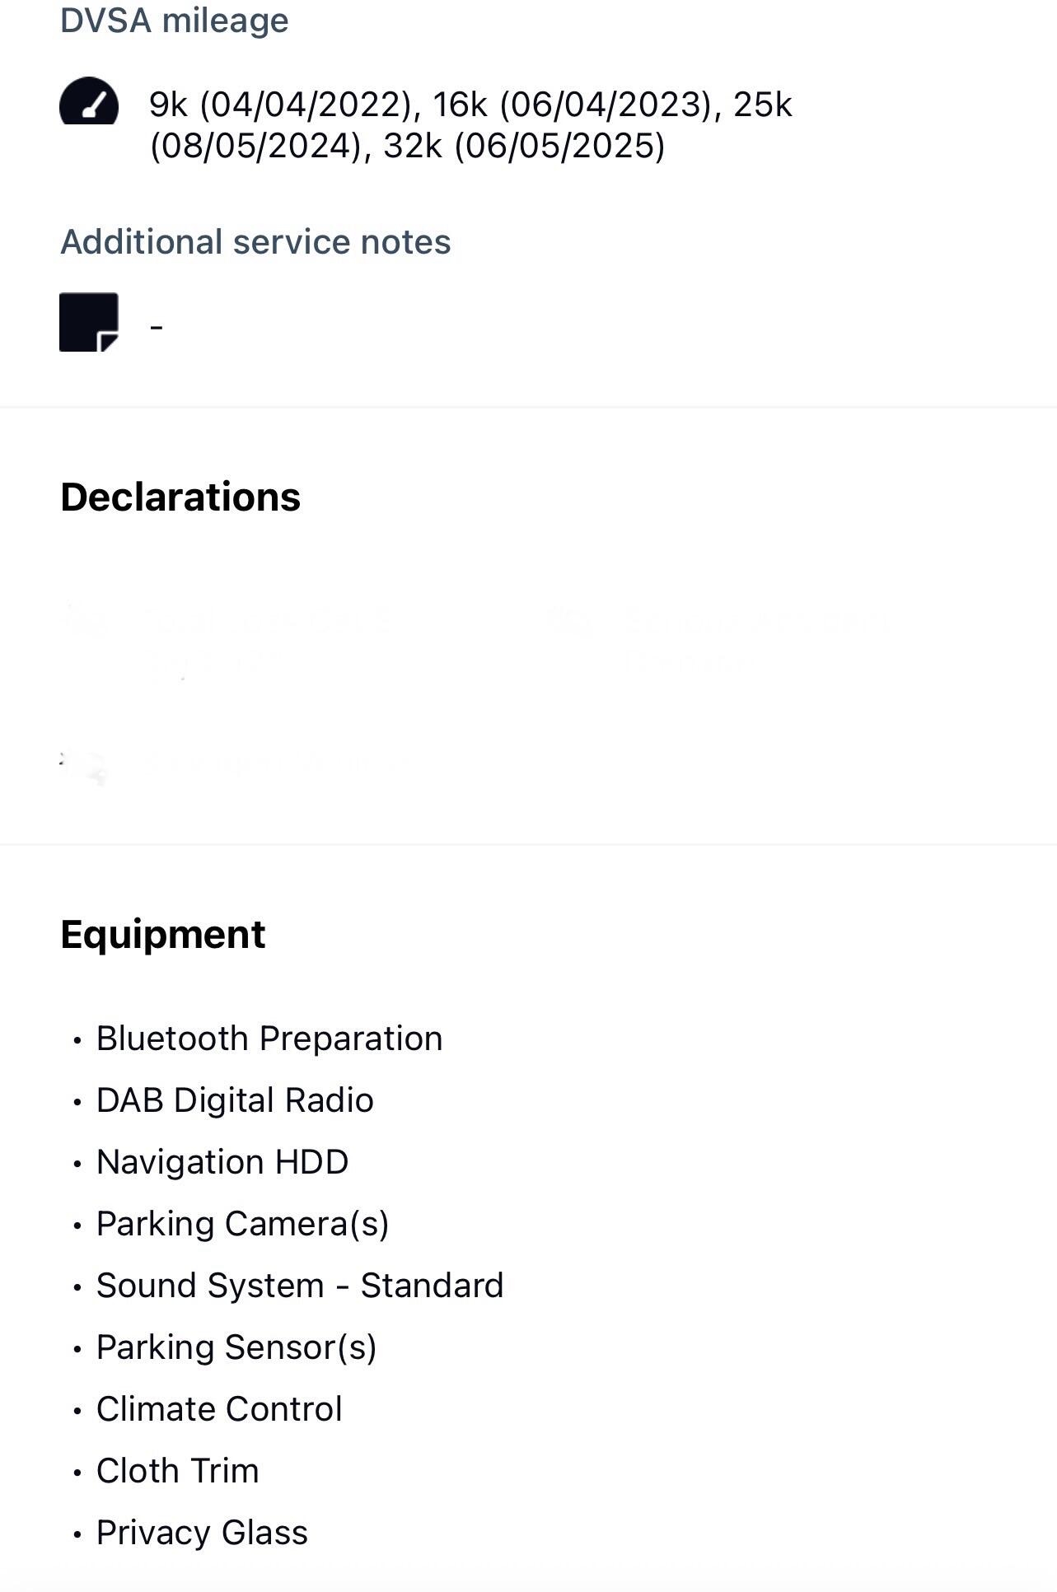Tap the Privacy Glass equipment item
This screenshot has width=1057, height=1592.
tap(202, 1533)
